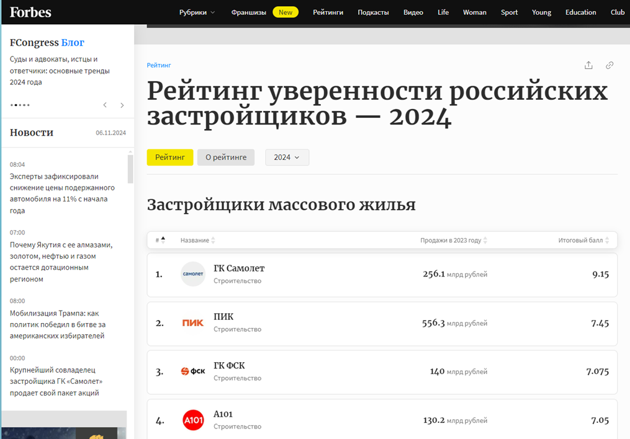The image size is (630, 439).
Task: Open the 2024 year selector dropdown
Action: click(287, 157)
